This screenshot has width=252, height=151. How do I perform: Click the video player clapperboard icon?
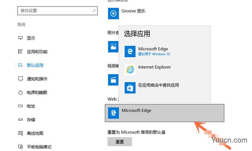113,80
